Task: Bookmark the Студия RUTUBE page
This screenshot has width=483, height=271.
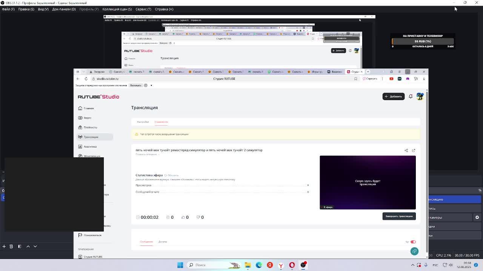Action: 355,79
